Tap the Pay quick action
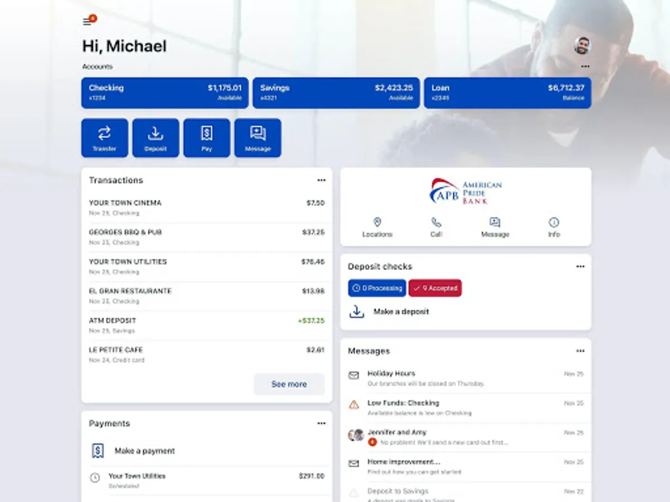The image size is (670, 502). point(207,138)
